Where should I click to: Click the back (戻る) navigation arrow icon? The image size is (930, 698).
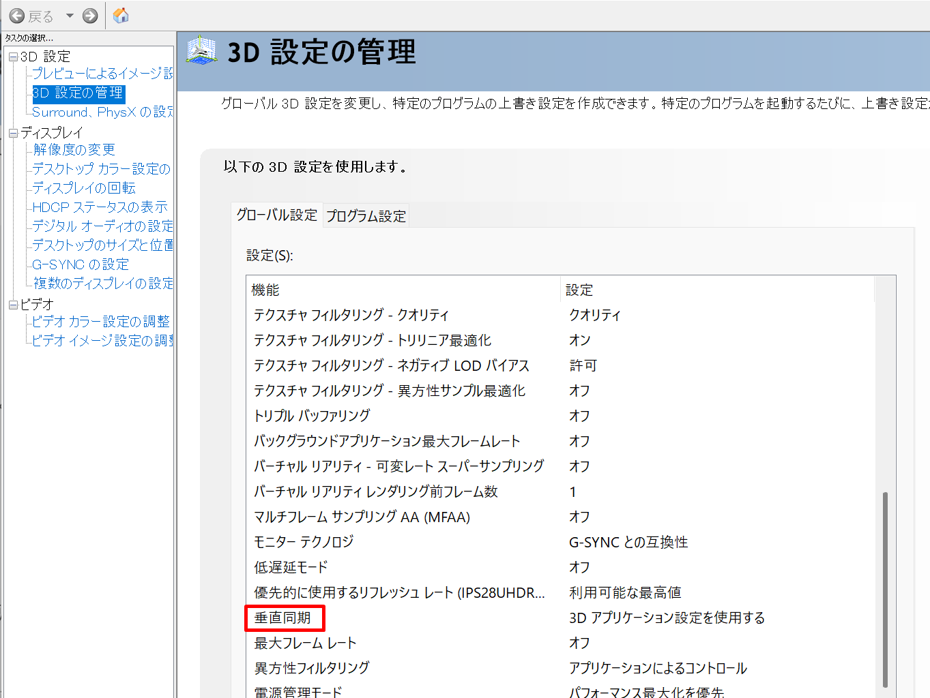[15, 15]
